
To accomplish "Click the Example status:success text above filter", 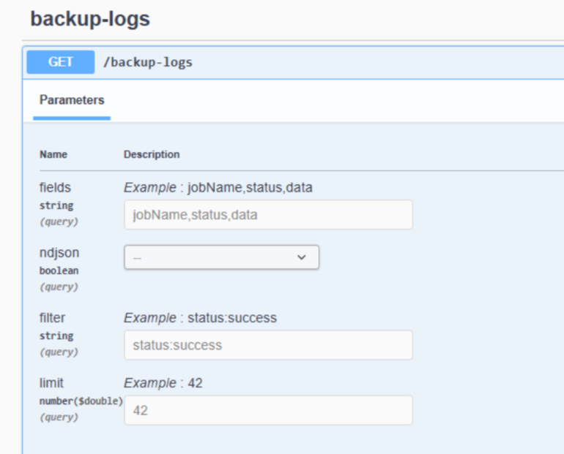I will click(x=200, y=318).
